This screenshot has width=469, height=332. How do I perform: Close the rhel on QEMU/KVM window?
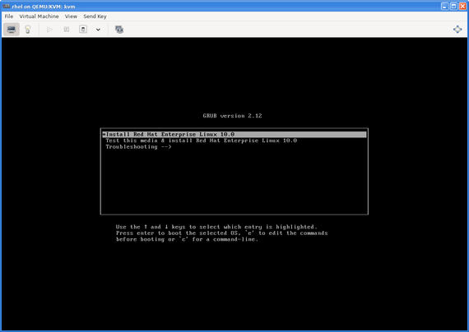462,7
